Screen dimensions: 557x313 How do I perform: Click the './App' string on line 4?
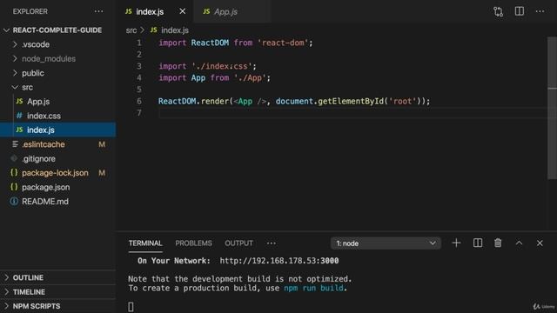[250, 78]
